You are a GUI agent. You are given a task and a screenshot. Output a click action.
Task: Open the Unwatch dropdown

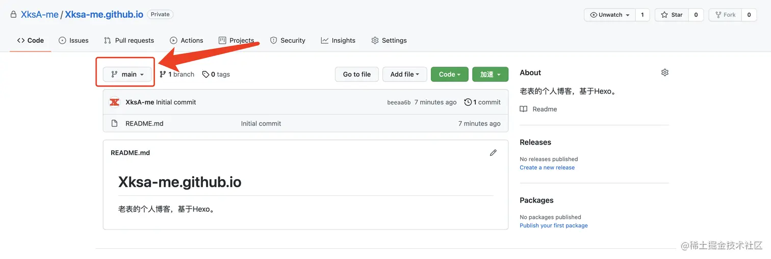610,15
